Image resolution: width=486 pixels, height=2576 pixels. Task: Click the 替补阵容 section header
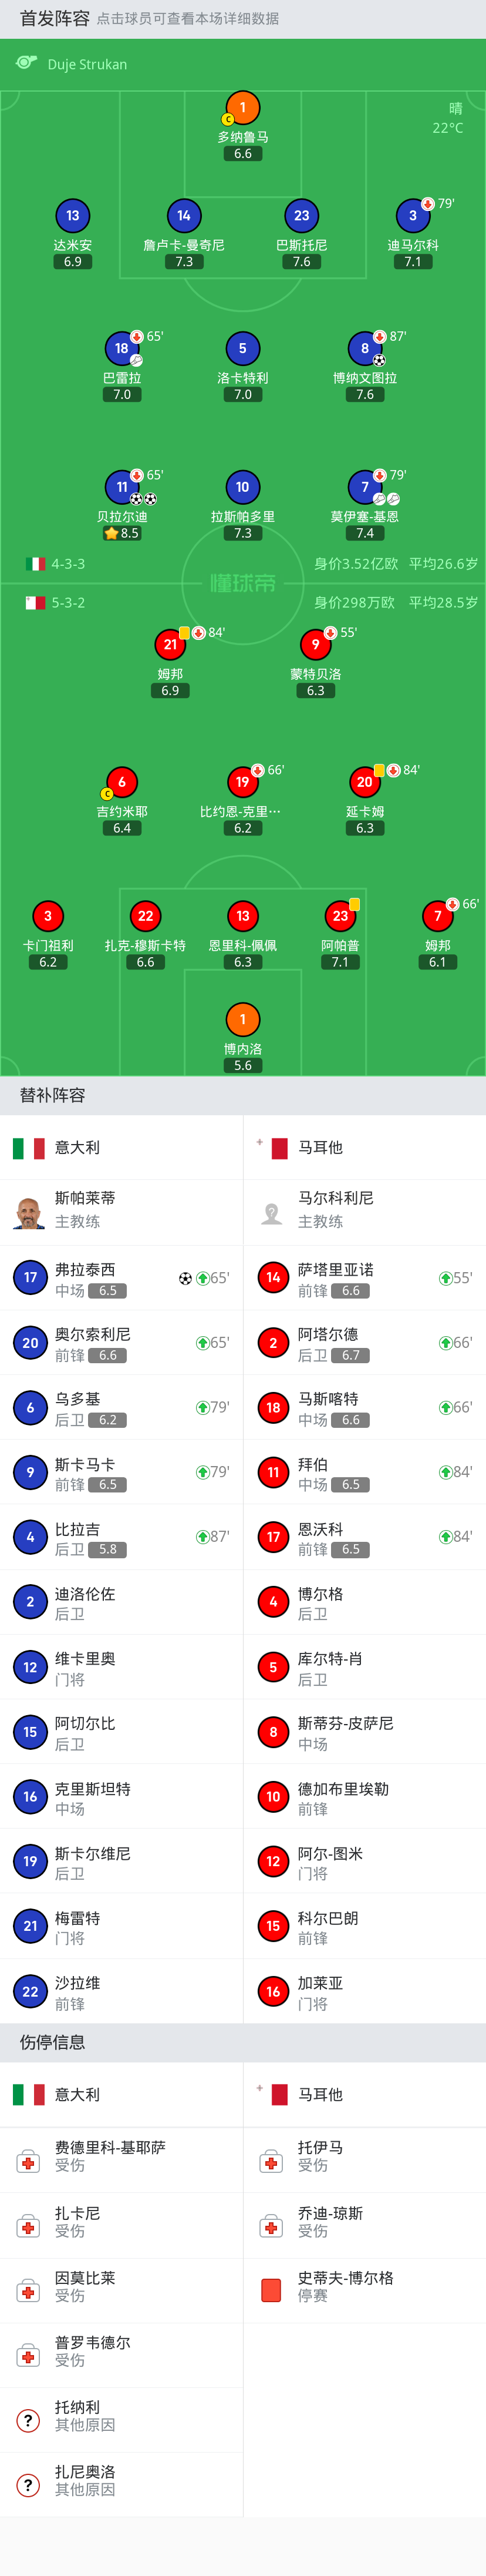click(53, 1095)
